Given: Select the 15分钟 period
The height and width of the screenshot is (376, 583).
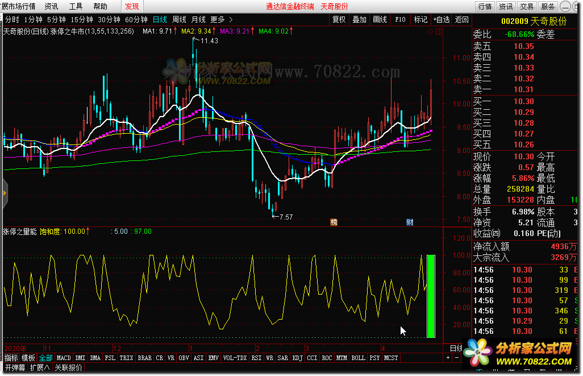Looking at the screenshot, I should pos(82,19).
